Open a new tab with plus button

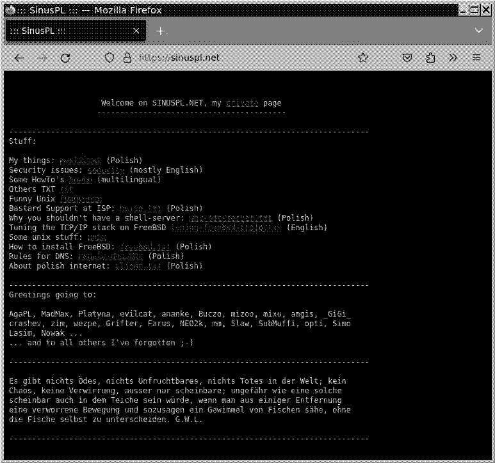click(160, 31)
